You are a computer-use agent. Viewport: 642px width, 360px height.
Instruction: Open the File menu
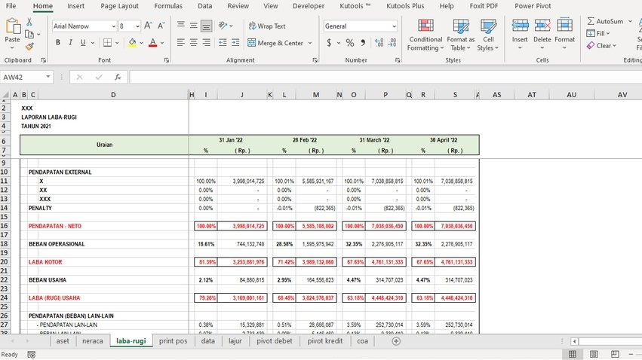pos(11,6)
